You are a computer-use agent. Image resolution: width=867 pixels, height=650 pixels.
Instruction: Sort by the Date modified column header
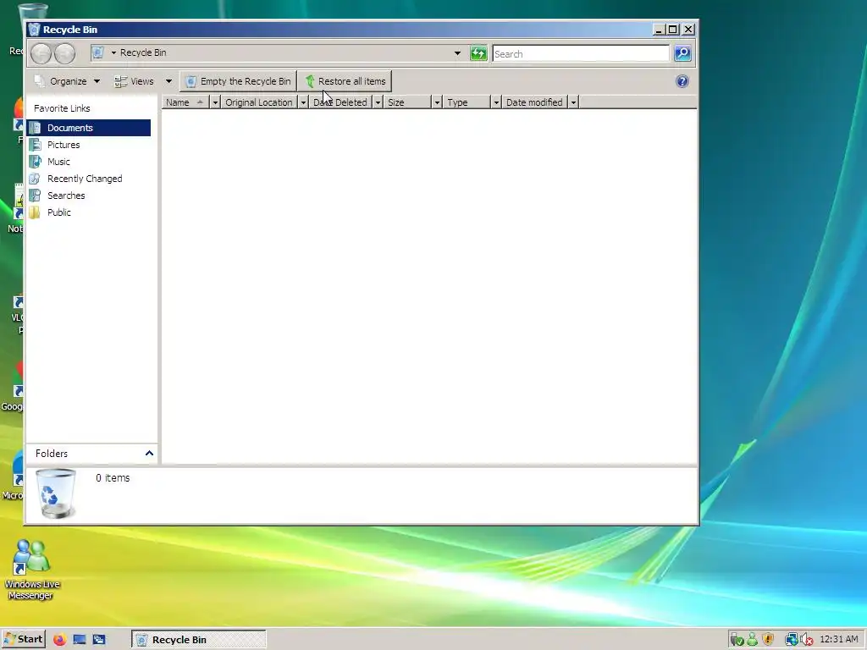535,102
